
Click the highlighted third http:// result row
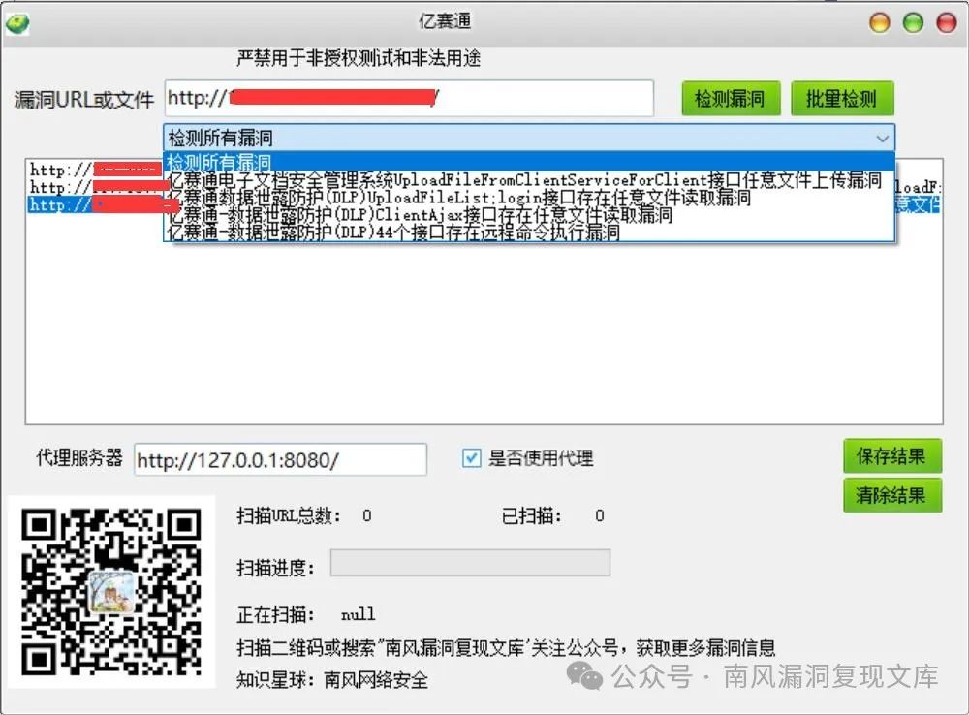click(x=96, y=204)
